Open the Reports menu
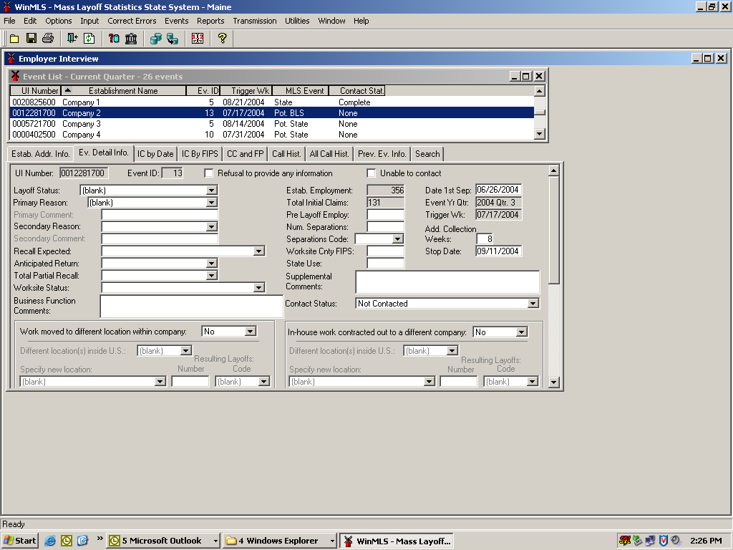 [x=210, y=21]
